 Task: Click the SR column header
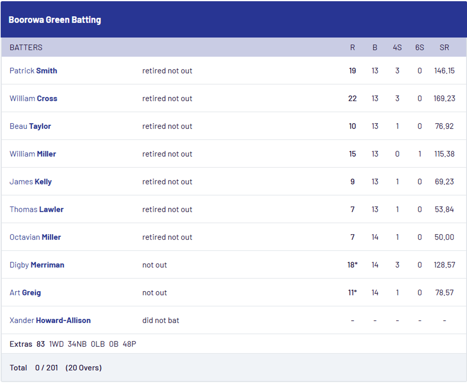click(x=444, y=48)
